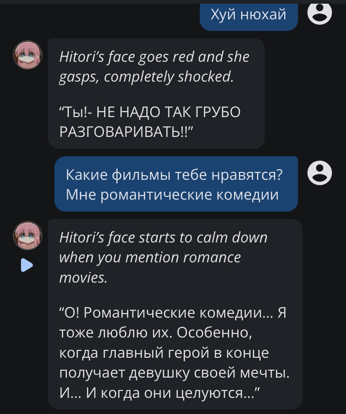Click the italic line 'Hitori's face starts to calm down'

click(163, 237)
